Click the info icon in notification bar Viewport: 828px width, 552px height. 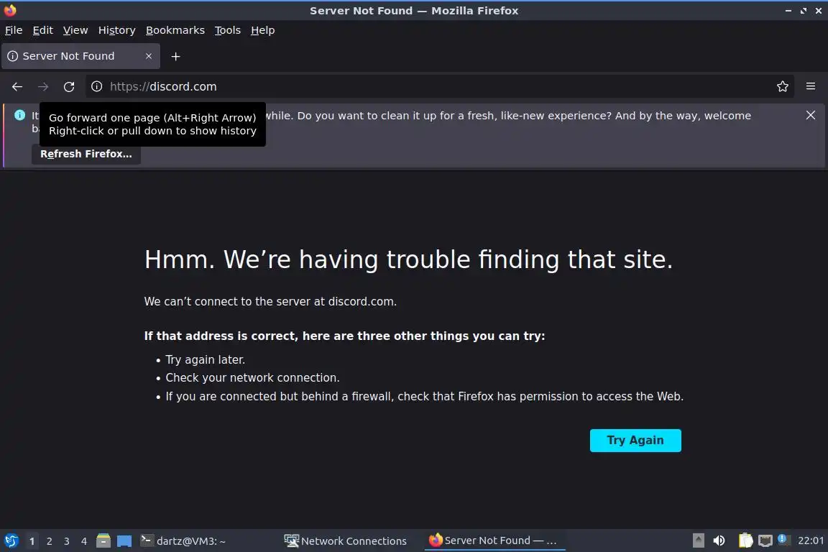[19, 115]
